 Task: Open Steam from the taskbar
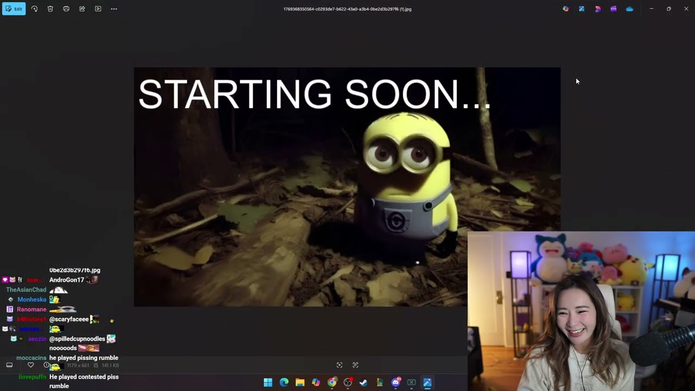coord(364,382)
